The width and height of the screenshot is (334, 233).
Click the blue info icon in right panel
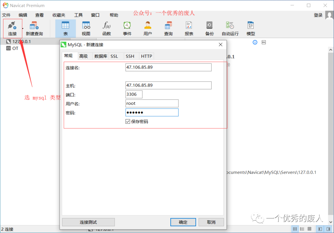(x=255, y=42)
